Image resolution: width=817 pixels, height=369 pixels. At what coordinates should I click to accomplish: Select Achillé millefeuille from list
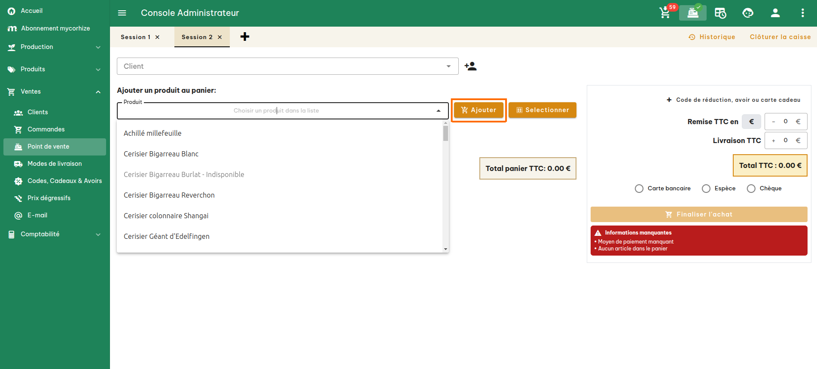point(280,133)
